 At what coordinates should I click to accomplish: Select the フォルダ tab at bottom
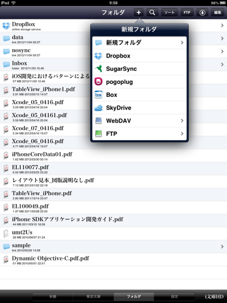(x=134, y=296)
